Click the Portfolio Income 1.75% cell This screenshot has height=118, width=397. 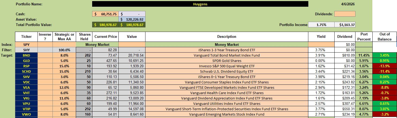(321, 25)
